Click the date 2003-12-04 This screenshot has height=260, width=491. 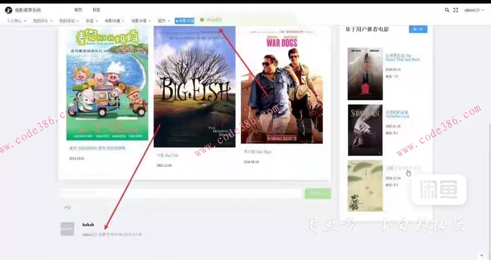[164, 165]
